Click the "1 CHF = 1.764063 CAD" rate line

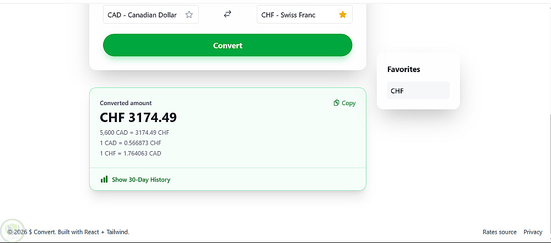coord(131,153)
